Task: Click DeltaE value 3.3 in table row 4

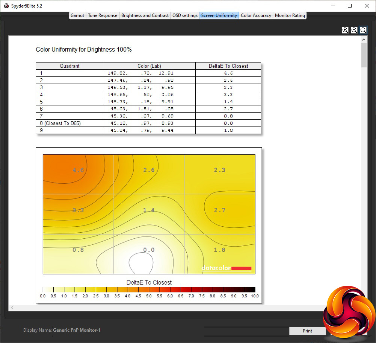Action: tap(228, 95)
